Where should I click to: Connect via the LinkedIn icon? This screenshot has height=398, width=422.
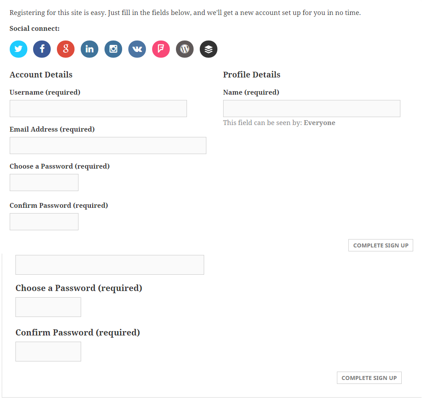point(90,49)
